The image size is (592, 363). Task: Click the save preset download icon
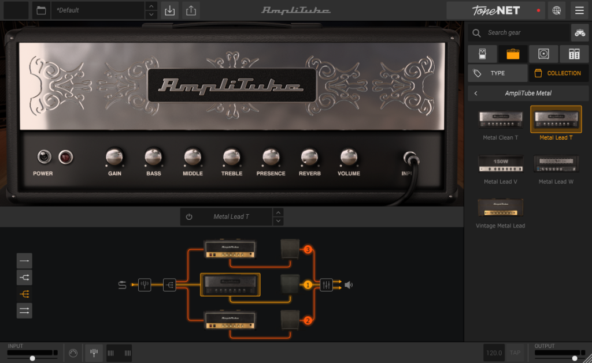point(169,10)
